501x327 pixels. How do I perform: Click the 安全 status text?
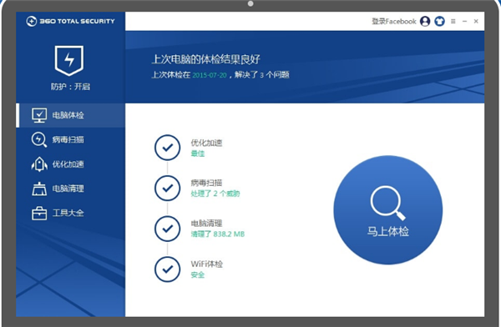tap(198, 274)
